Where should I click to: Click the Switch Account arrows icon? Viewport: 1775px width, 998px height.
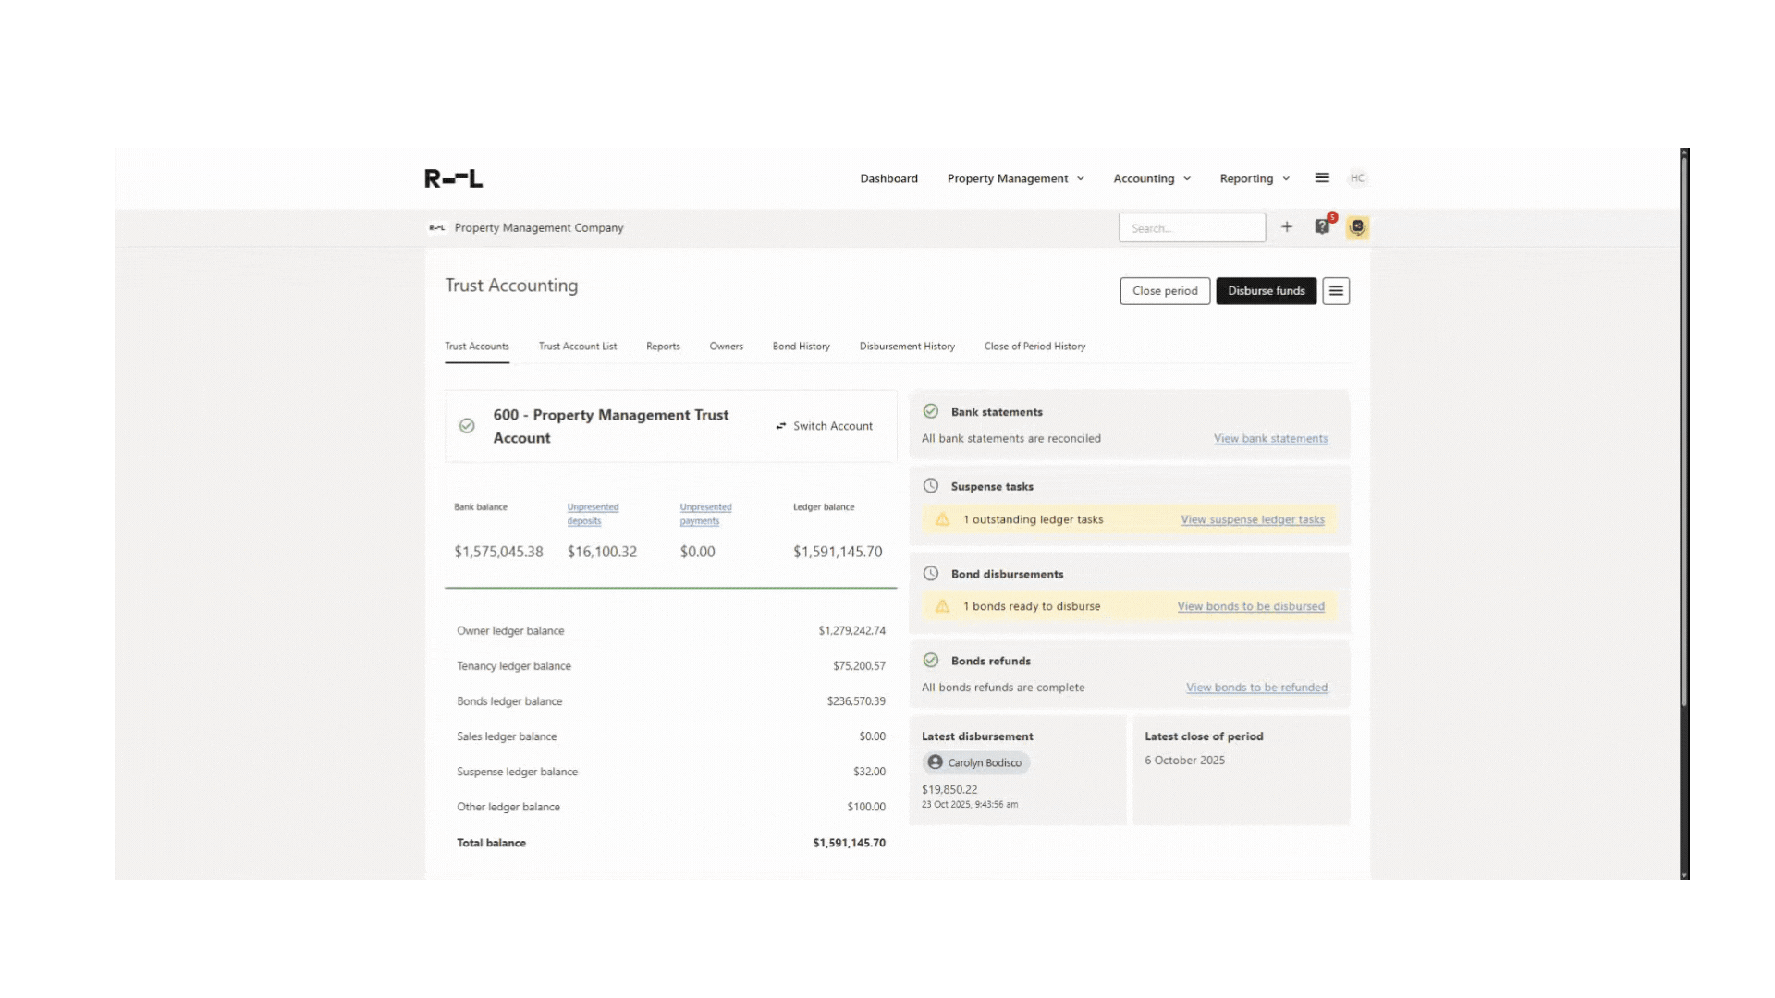tap(781, 426)
